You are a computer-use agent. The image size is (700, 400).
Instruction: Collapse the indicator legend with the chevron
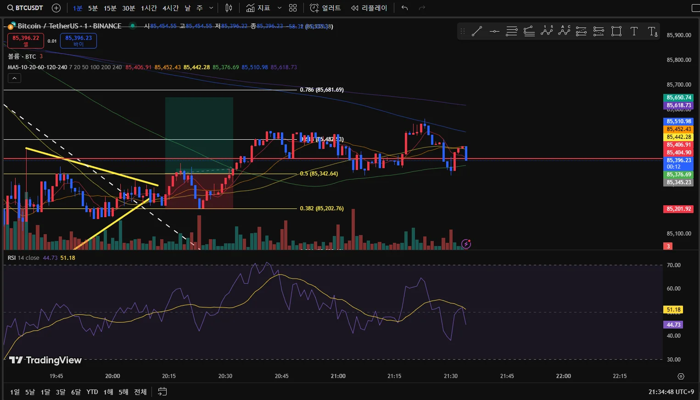[14, 78]
